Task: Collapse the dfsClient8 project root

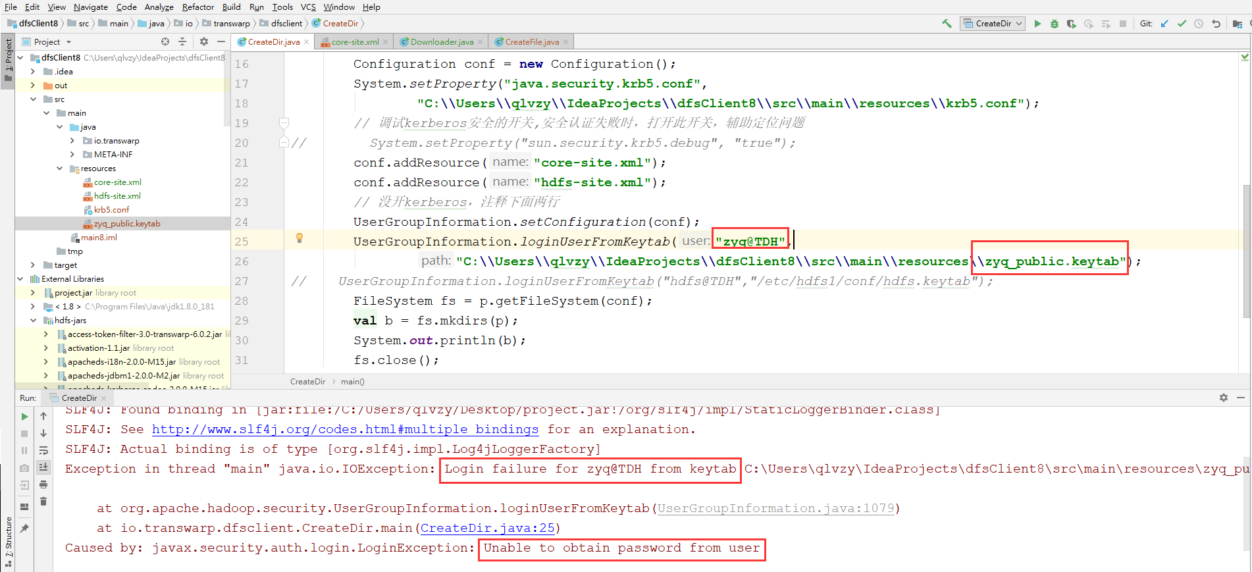Action: (x=21, y=58)
